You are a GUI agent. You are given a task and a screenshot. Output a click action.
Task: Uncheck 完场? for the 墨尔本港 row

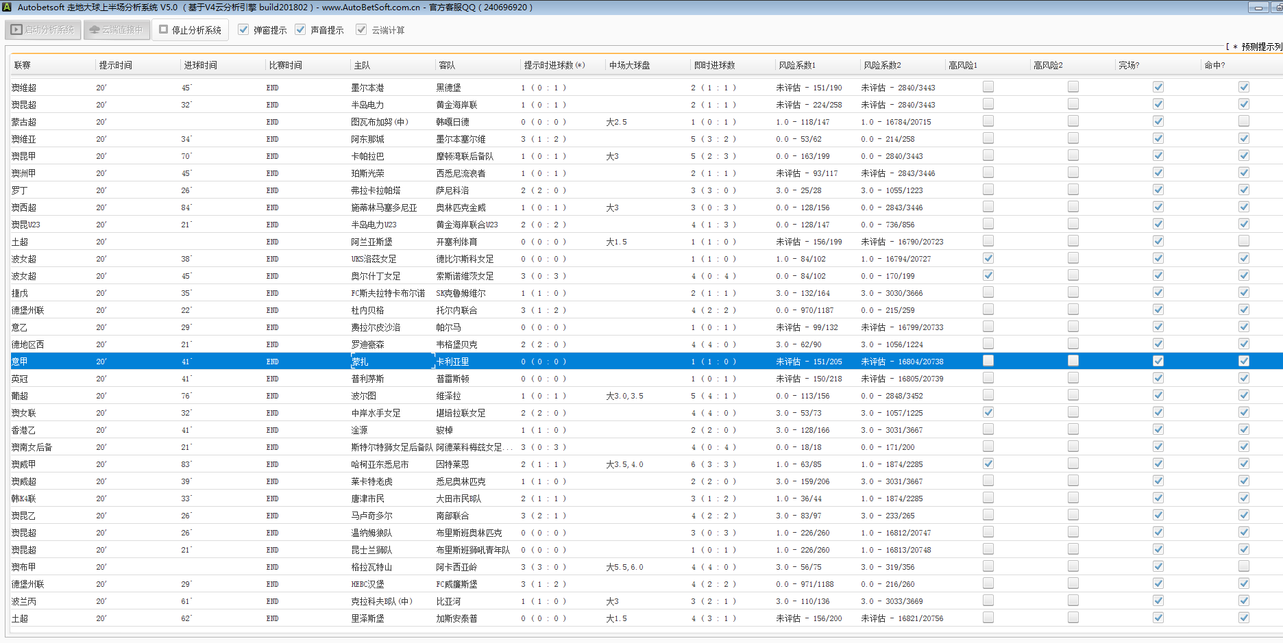(x=1158, y=87)
